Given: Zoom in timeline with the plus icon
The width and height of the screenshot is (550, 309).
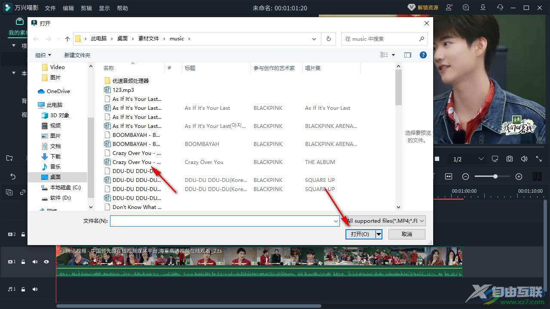Looking at the screenshot, I should tap(519, 176).
